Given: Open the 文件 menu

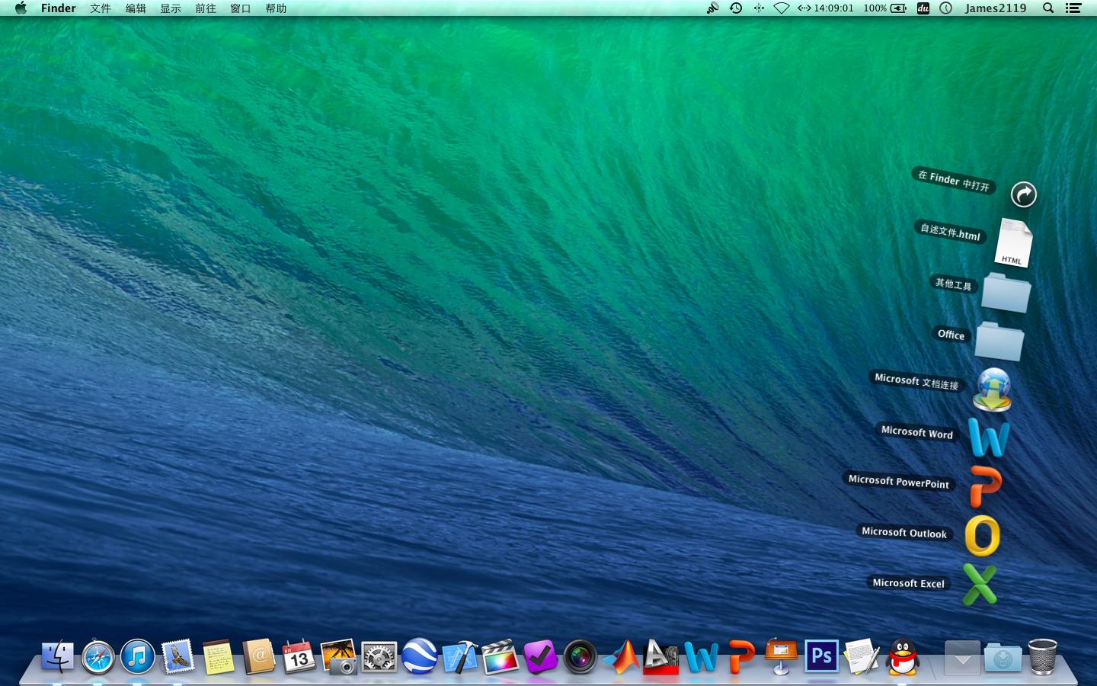Looking at the screenshot, I should coord(101,8).
